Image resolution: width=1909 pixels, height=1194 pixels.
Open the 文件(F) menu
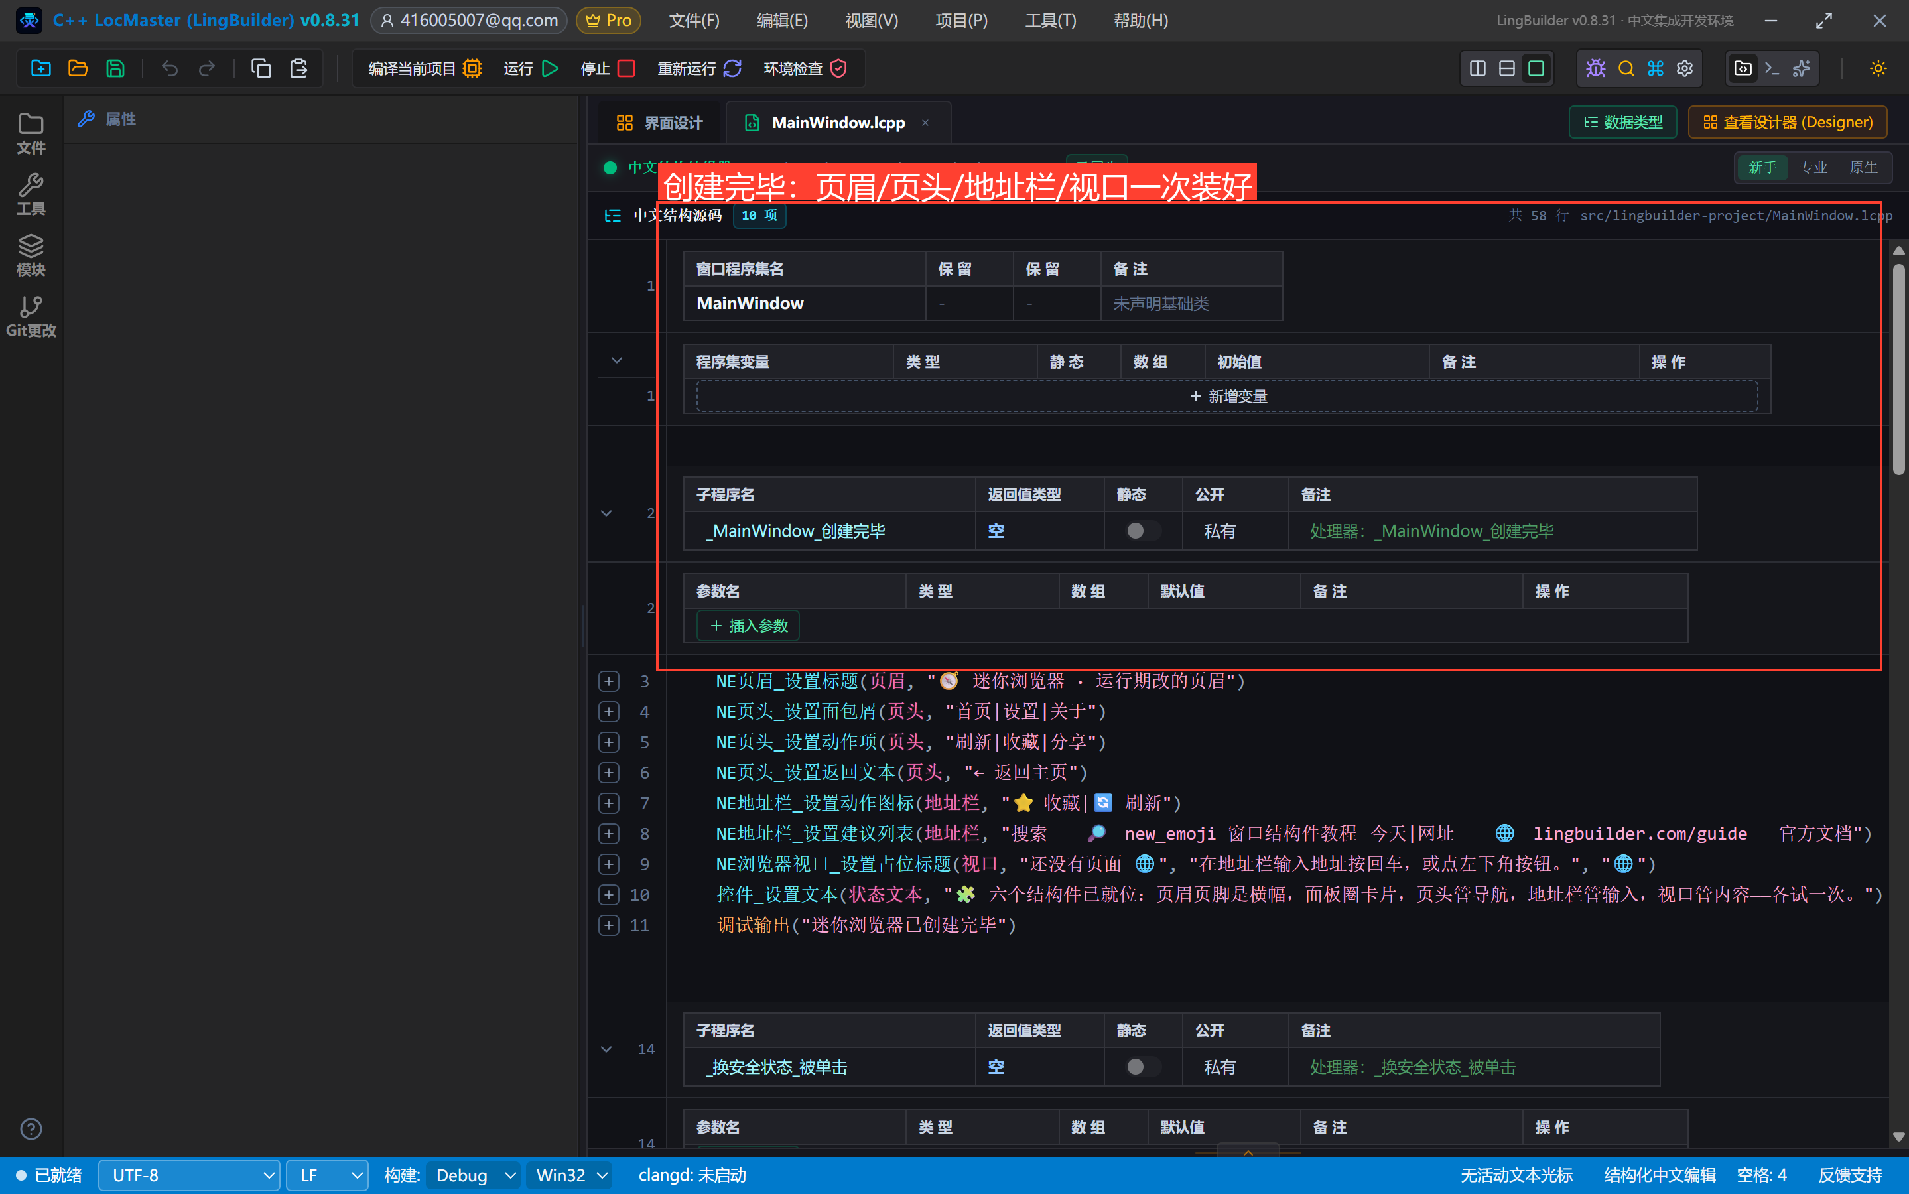pos(694,21)
